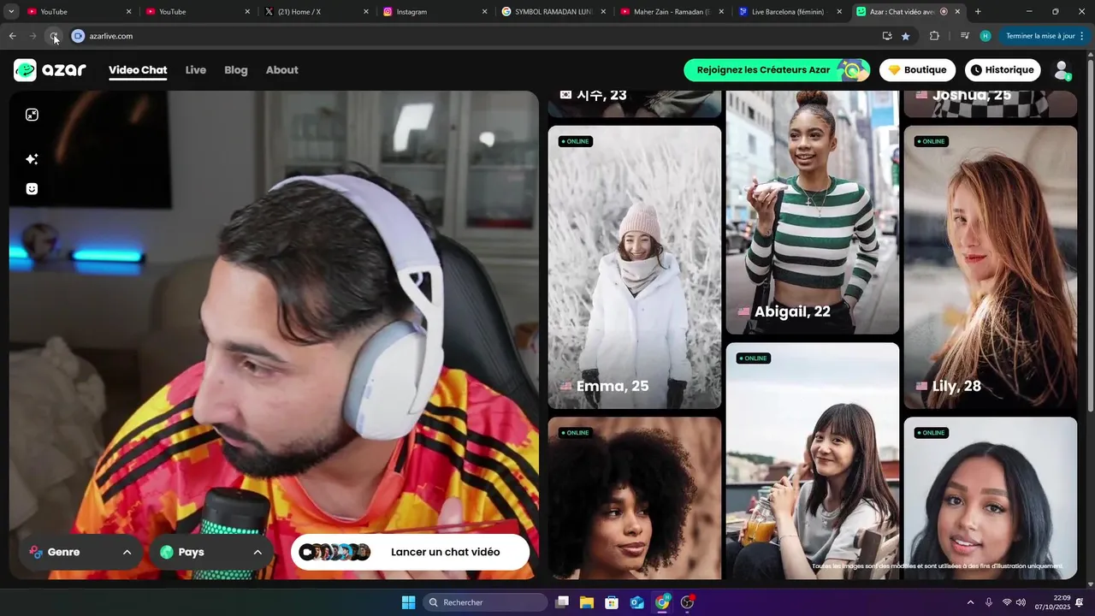Open the Historique button
Screen dimensions: 1095x616
tap(1003, 70)
